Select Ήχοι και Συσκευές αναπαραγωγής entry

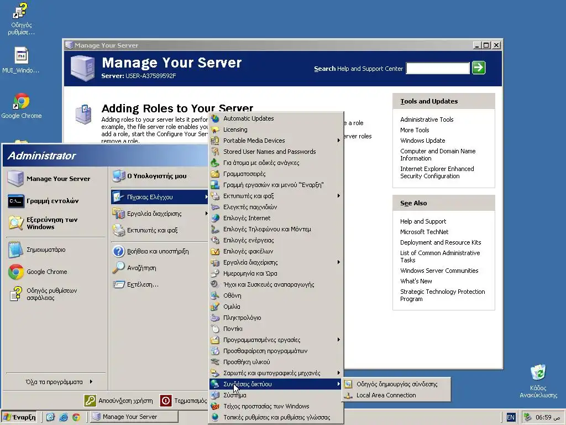pos(276,284)
